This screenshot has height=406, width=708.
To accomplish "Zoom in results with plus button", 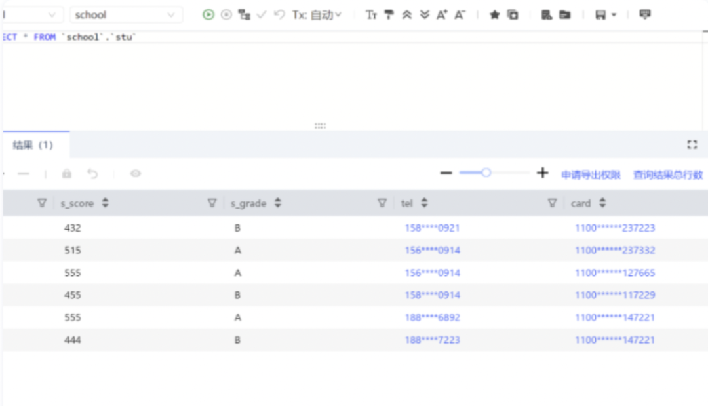I will (x=542, y=173).
